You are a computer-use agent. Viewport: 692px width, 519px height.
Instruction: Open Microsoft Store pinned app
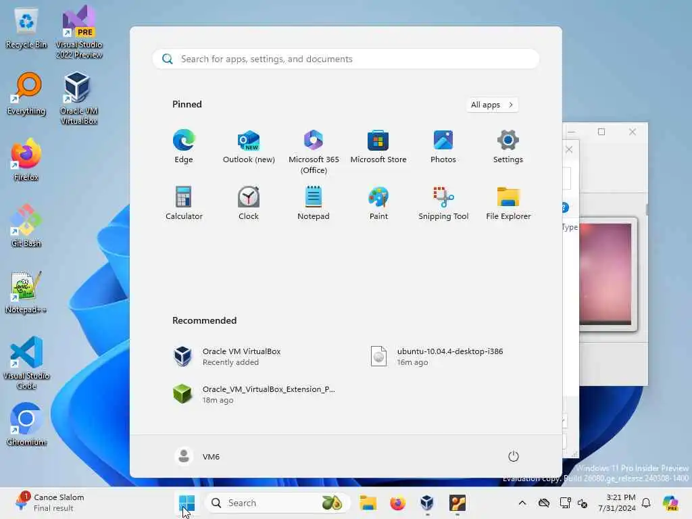378,147
